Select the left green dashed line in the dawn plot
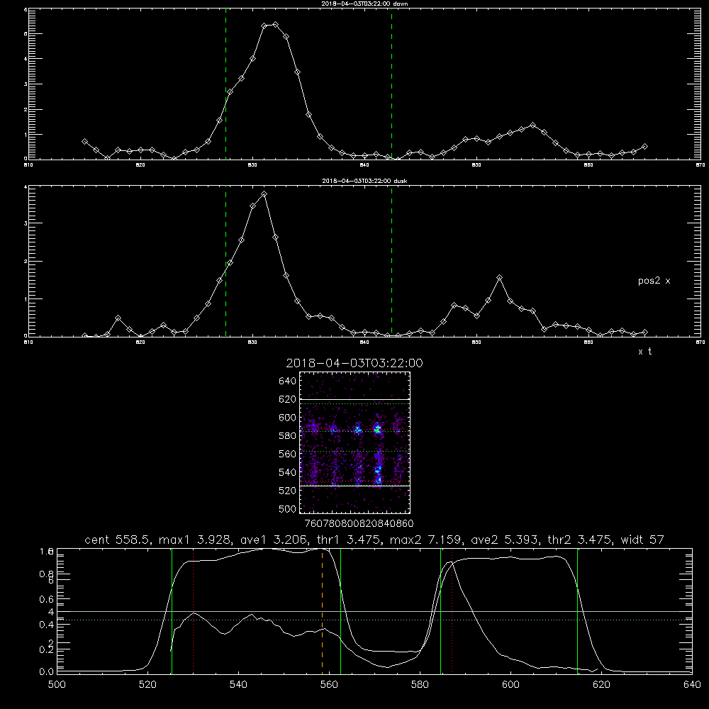 225,84
